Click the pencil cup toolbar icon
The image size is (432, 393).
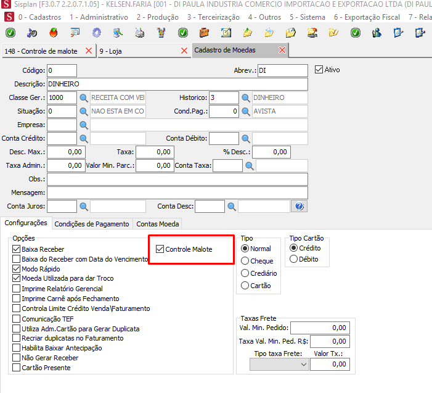click(x=161, y=33)
